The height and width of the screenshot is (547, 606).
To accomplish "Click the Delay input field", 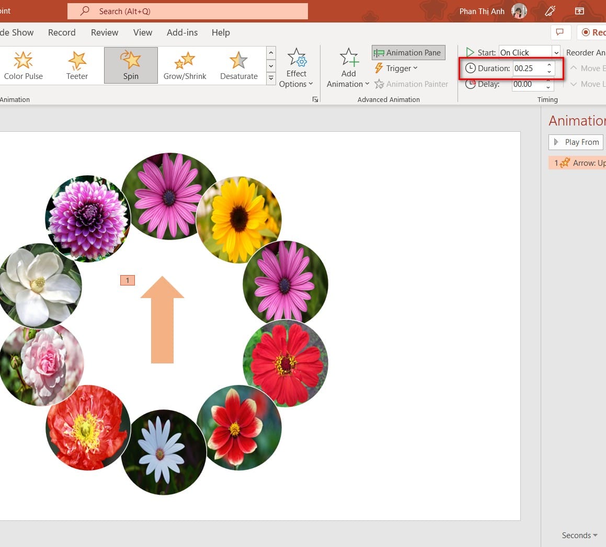I will tap(528, 84).
